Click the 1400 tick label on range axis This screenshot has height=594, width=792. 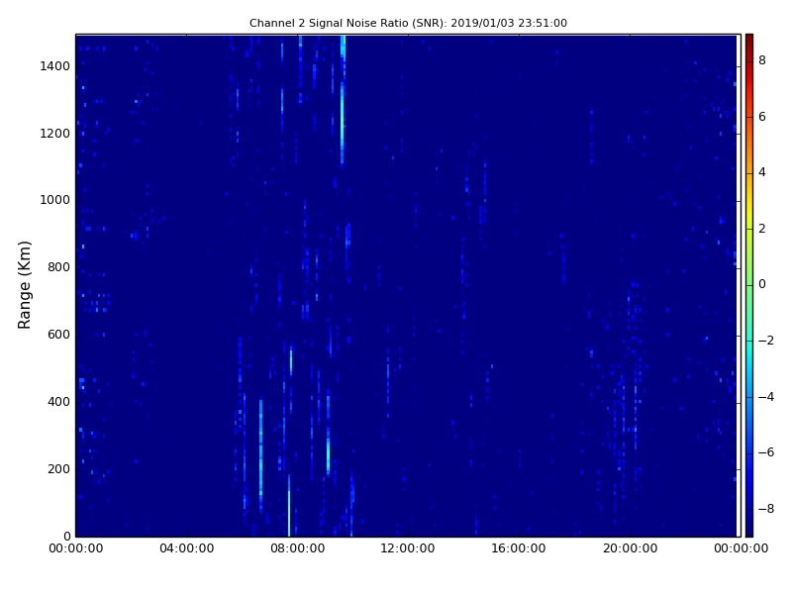click(x=54, y=66)
